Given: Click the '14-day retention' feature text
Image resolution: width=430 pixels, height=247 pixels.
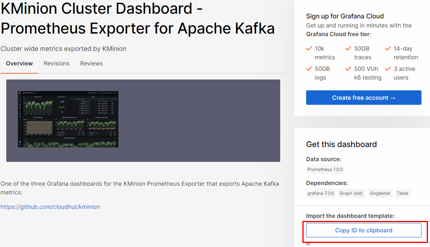Looking at the screenshot, I should pos(406,53).
